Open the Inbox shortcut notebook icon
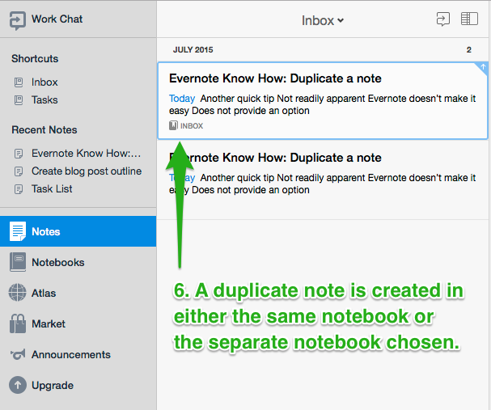The height and width of the screenshot is (410, 491). pos(19,82)
